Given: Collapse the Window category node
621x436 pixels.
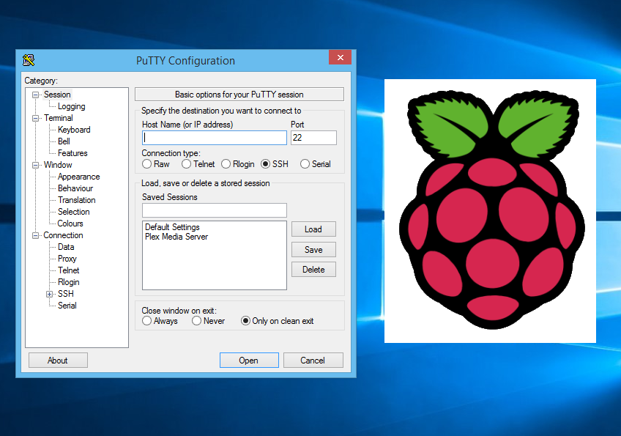Looking at the screenshot, I should pos(35,165).
